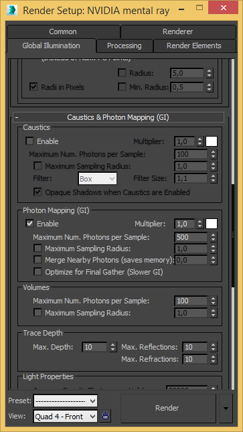243x432 pixels.
Task: Enable Caustics Maximum Sampling Radius checkbox
Action: [37, 166]
